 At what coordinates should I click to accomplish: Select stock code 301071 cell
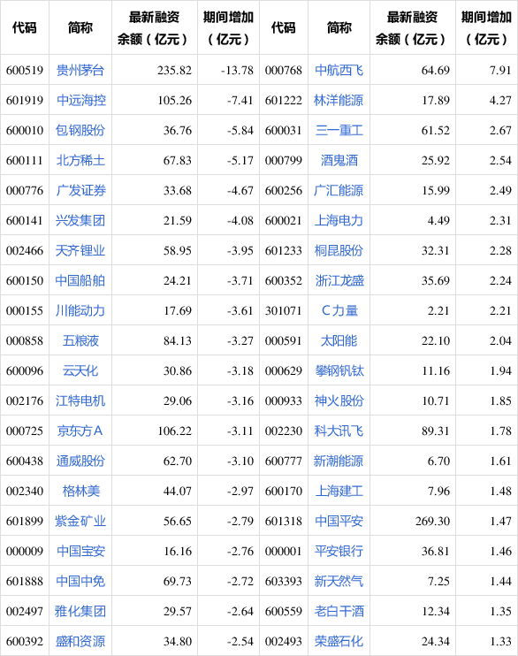283,310
